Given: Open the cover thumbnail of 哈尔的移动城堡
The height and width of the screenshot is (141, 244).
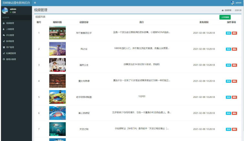Looking at the screenshot, I should [57, 97].
